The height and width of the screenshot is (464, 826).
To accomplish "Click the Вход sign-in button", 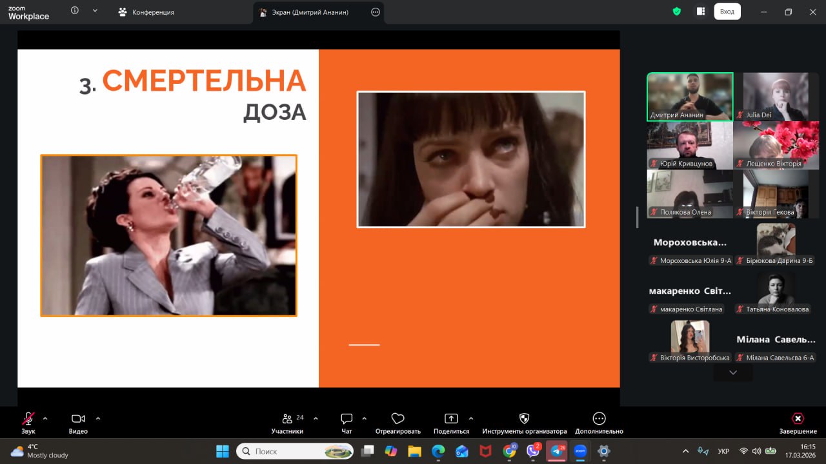I will 727,12.
